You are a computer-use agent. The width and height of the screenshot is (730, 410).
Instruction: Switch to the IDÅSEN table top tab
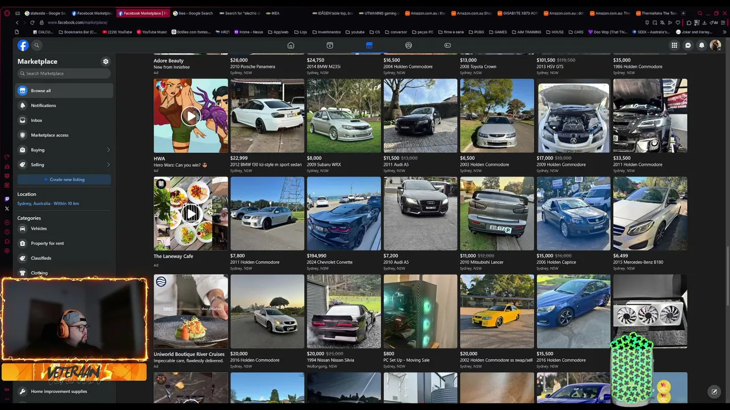click(334, 13)
